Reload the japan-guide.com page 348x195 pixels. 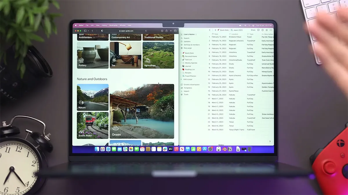point(146,31)
